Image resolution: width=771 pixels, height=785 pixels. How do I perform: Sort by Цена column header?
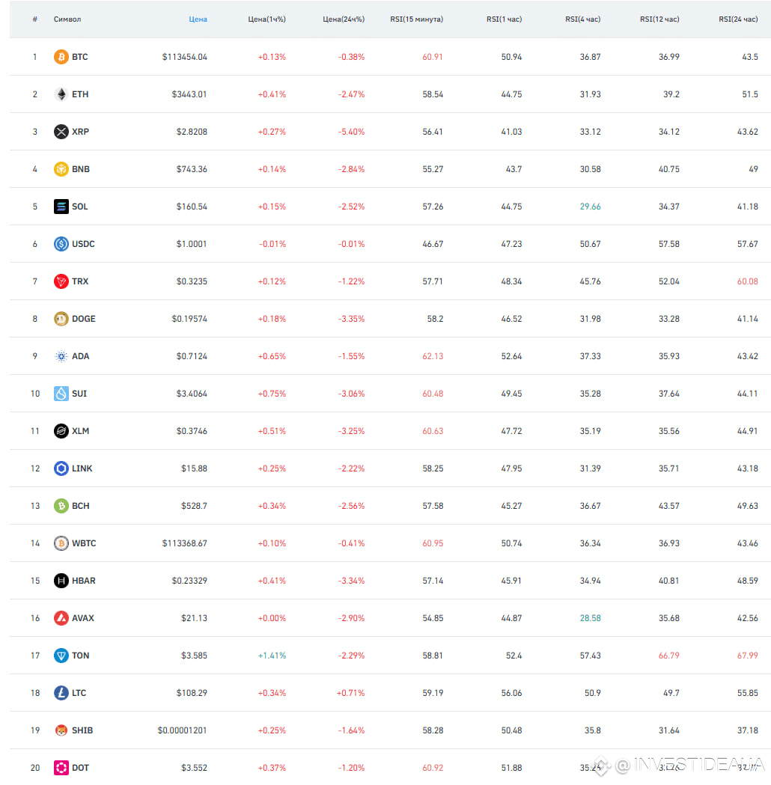coord(198,19)
